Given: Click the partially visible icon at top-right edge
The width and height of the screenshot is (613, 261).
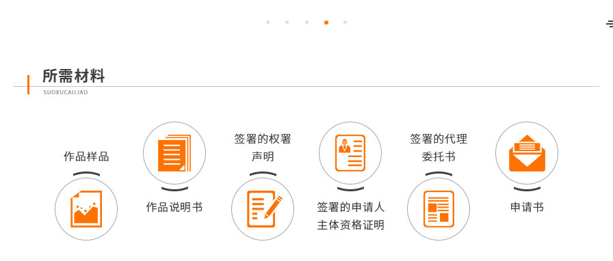Looking at the screenshot, I should [610, 24].
